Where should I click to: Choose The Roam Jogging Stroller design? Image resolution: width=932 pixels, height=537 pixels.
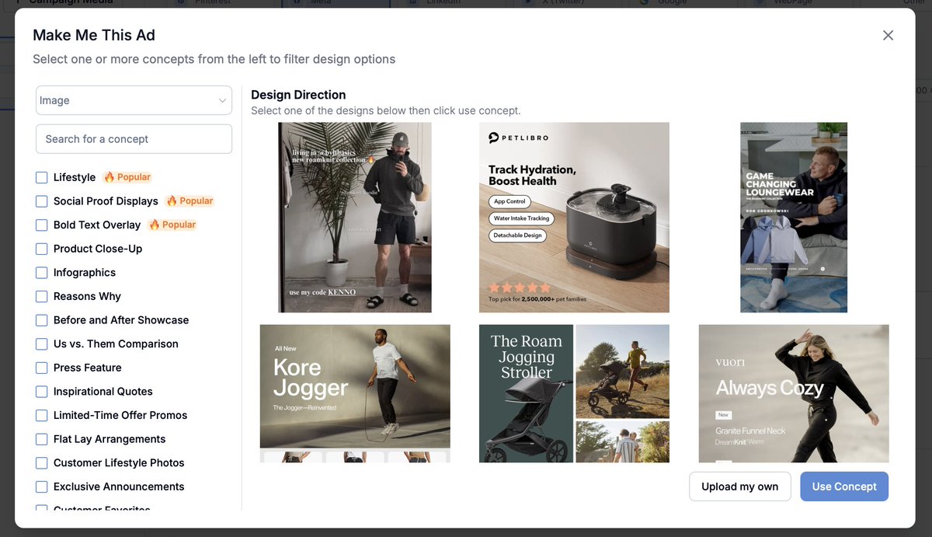coord(574,393)
